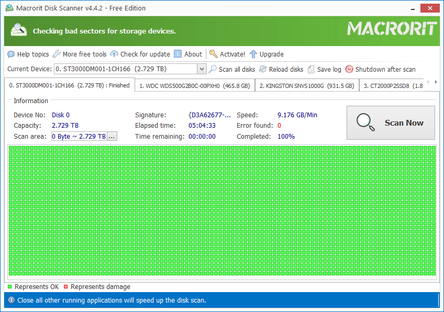Close the Macrorit Disk Scanner window
This screenshot has width=444, height=312.
click(430, 8)
